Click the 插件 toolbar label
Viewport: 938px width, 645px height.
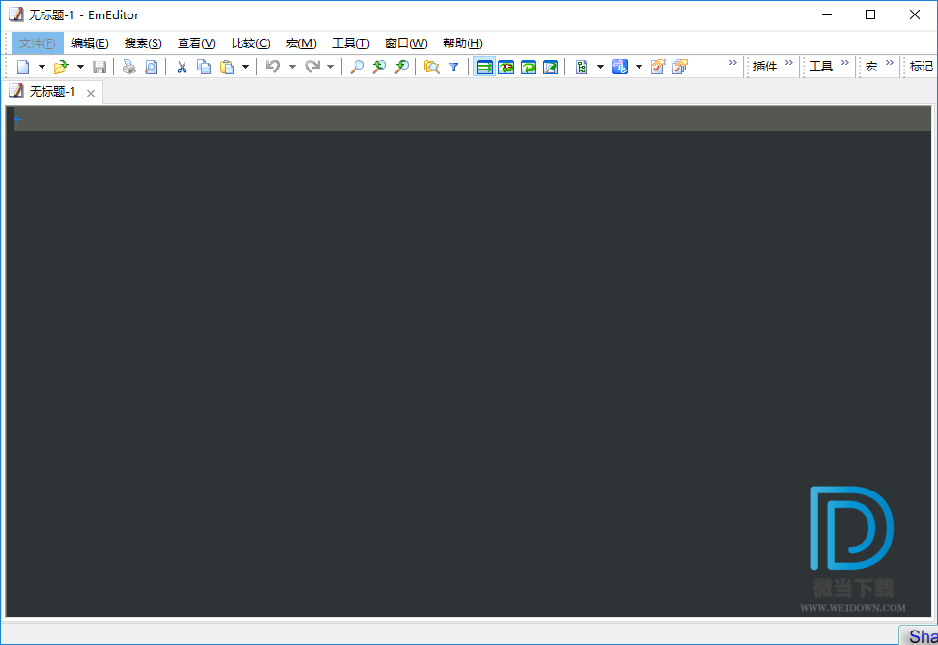pyautogui.click(x=764, y=67)
